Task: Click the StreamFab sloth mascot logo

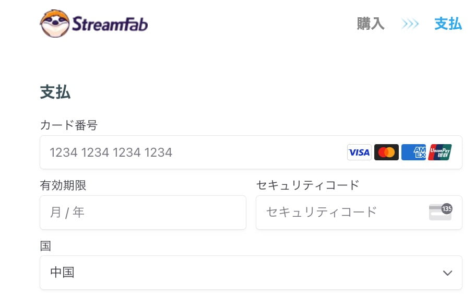Action: (55, 24)
